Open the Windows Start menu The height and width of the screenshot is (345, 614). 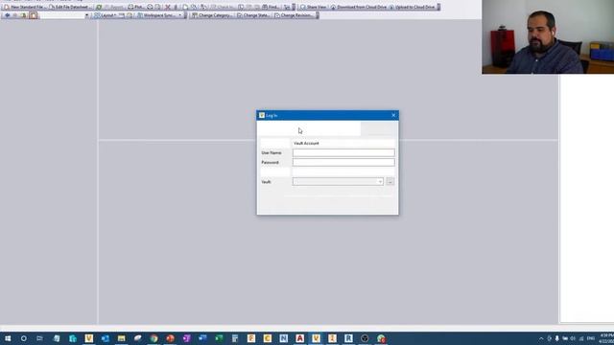(x=8, y=338)
